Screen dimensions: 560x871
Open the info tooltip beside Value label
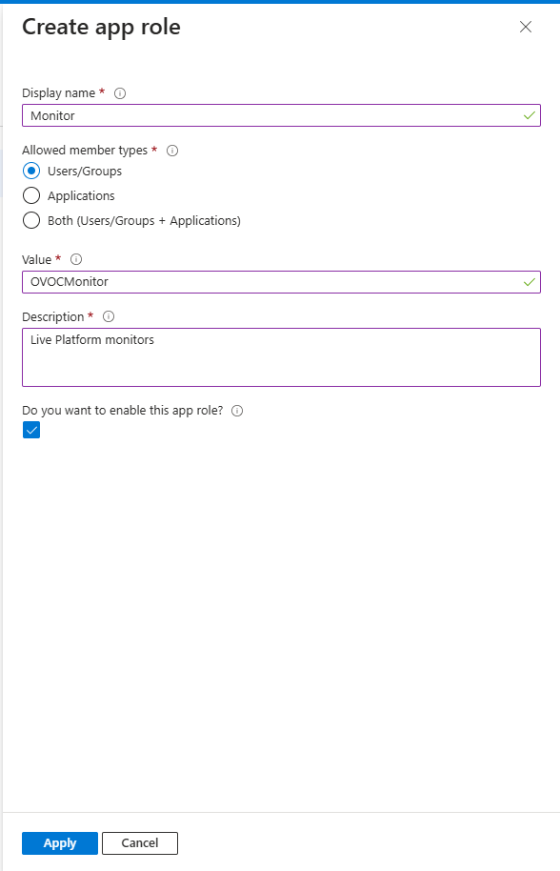coord(76,259)
